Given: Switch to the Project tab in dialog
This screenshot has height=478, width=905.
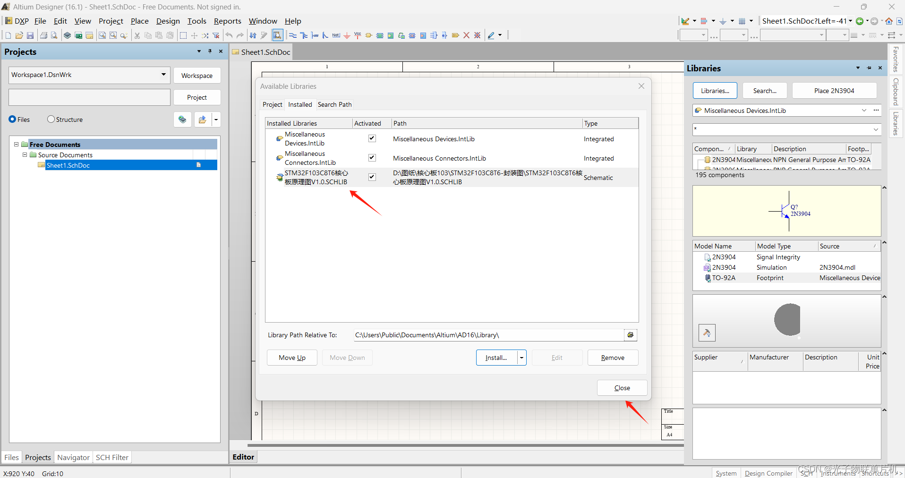Looking at the screenshot, I should coord(272,104).
